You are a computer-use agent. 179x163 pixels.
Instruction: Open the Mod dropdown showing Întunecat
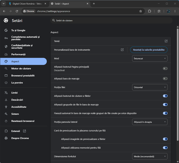[150, 58]
